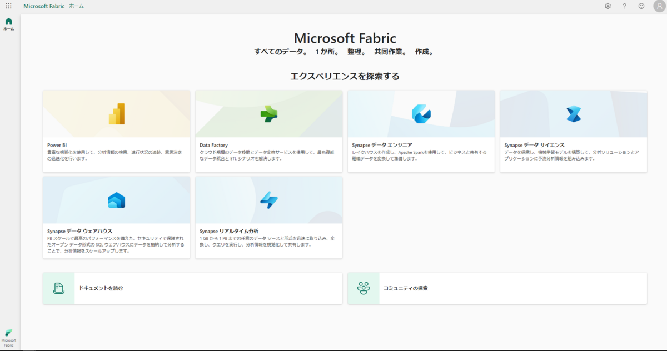667x351 pixels.
Task: Open the ドキュメントを読む link
Action: coord(101,288)
